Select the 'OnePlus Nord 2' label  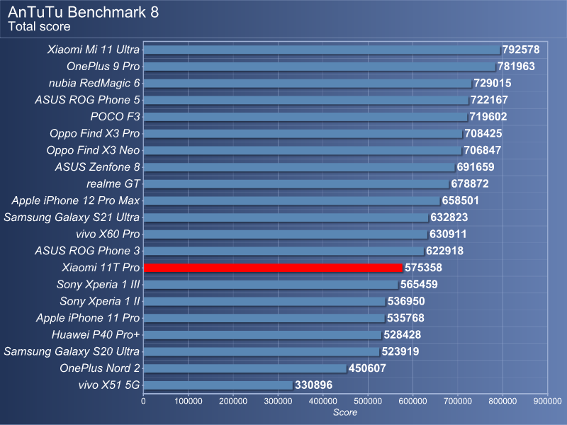(x=100, y=368)
